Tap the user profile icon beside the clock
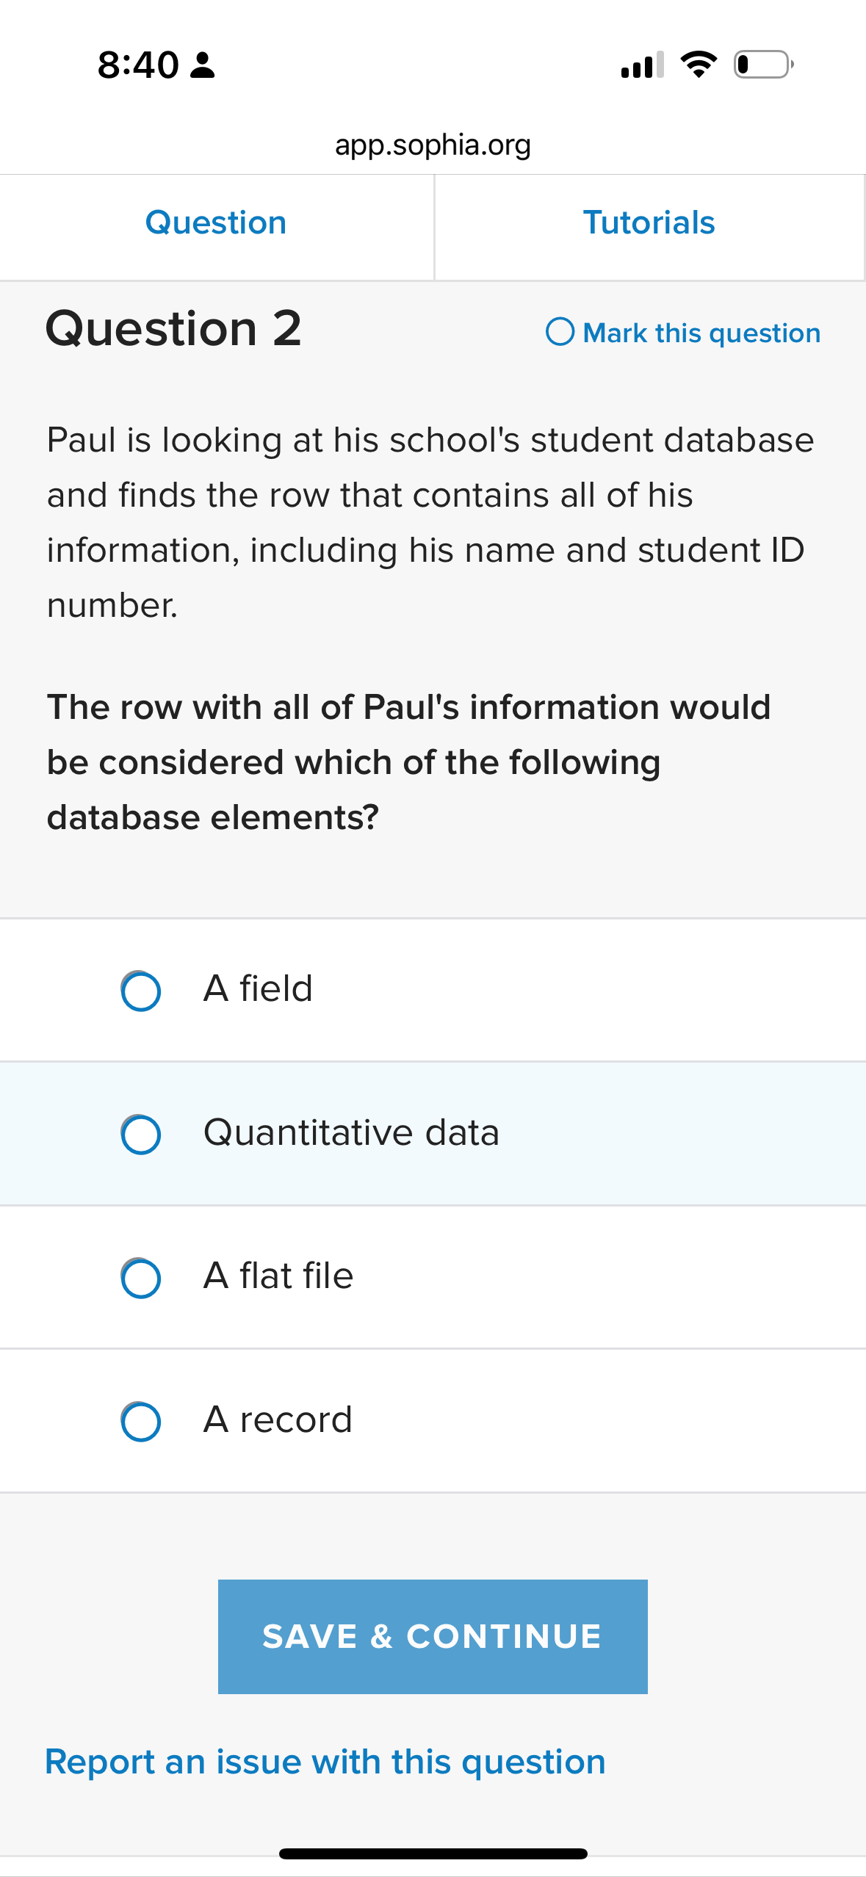The height and width of the screenshot is (1877, 866). click(x=201, y=66)
